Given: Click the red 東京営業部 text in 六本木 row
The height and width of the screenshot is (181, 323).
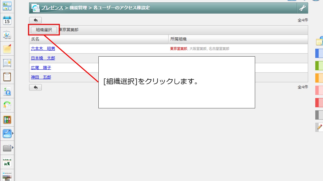Looking at the screenshot, I should click(179, 49).
